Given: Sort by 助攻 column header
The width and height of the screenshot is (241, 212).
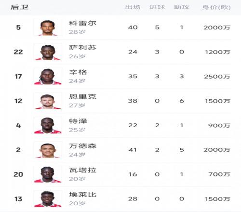Looking at the screenshot, I should coord(182,7).
